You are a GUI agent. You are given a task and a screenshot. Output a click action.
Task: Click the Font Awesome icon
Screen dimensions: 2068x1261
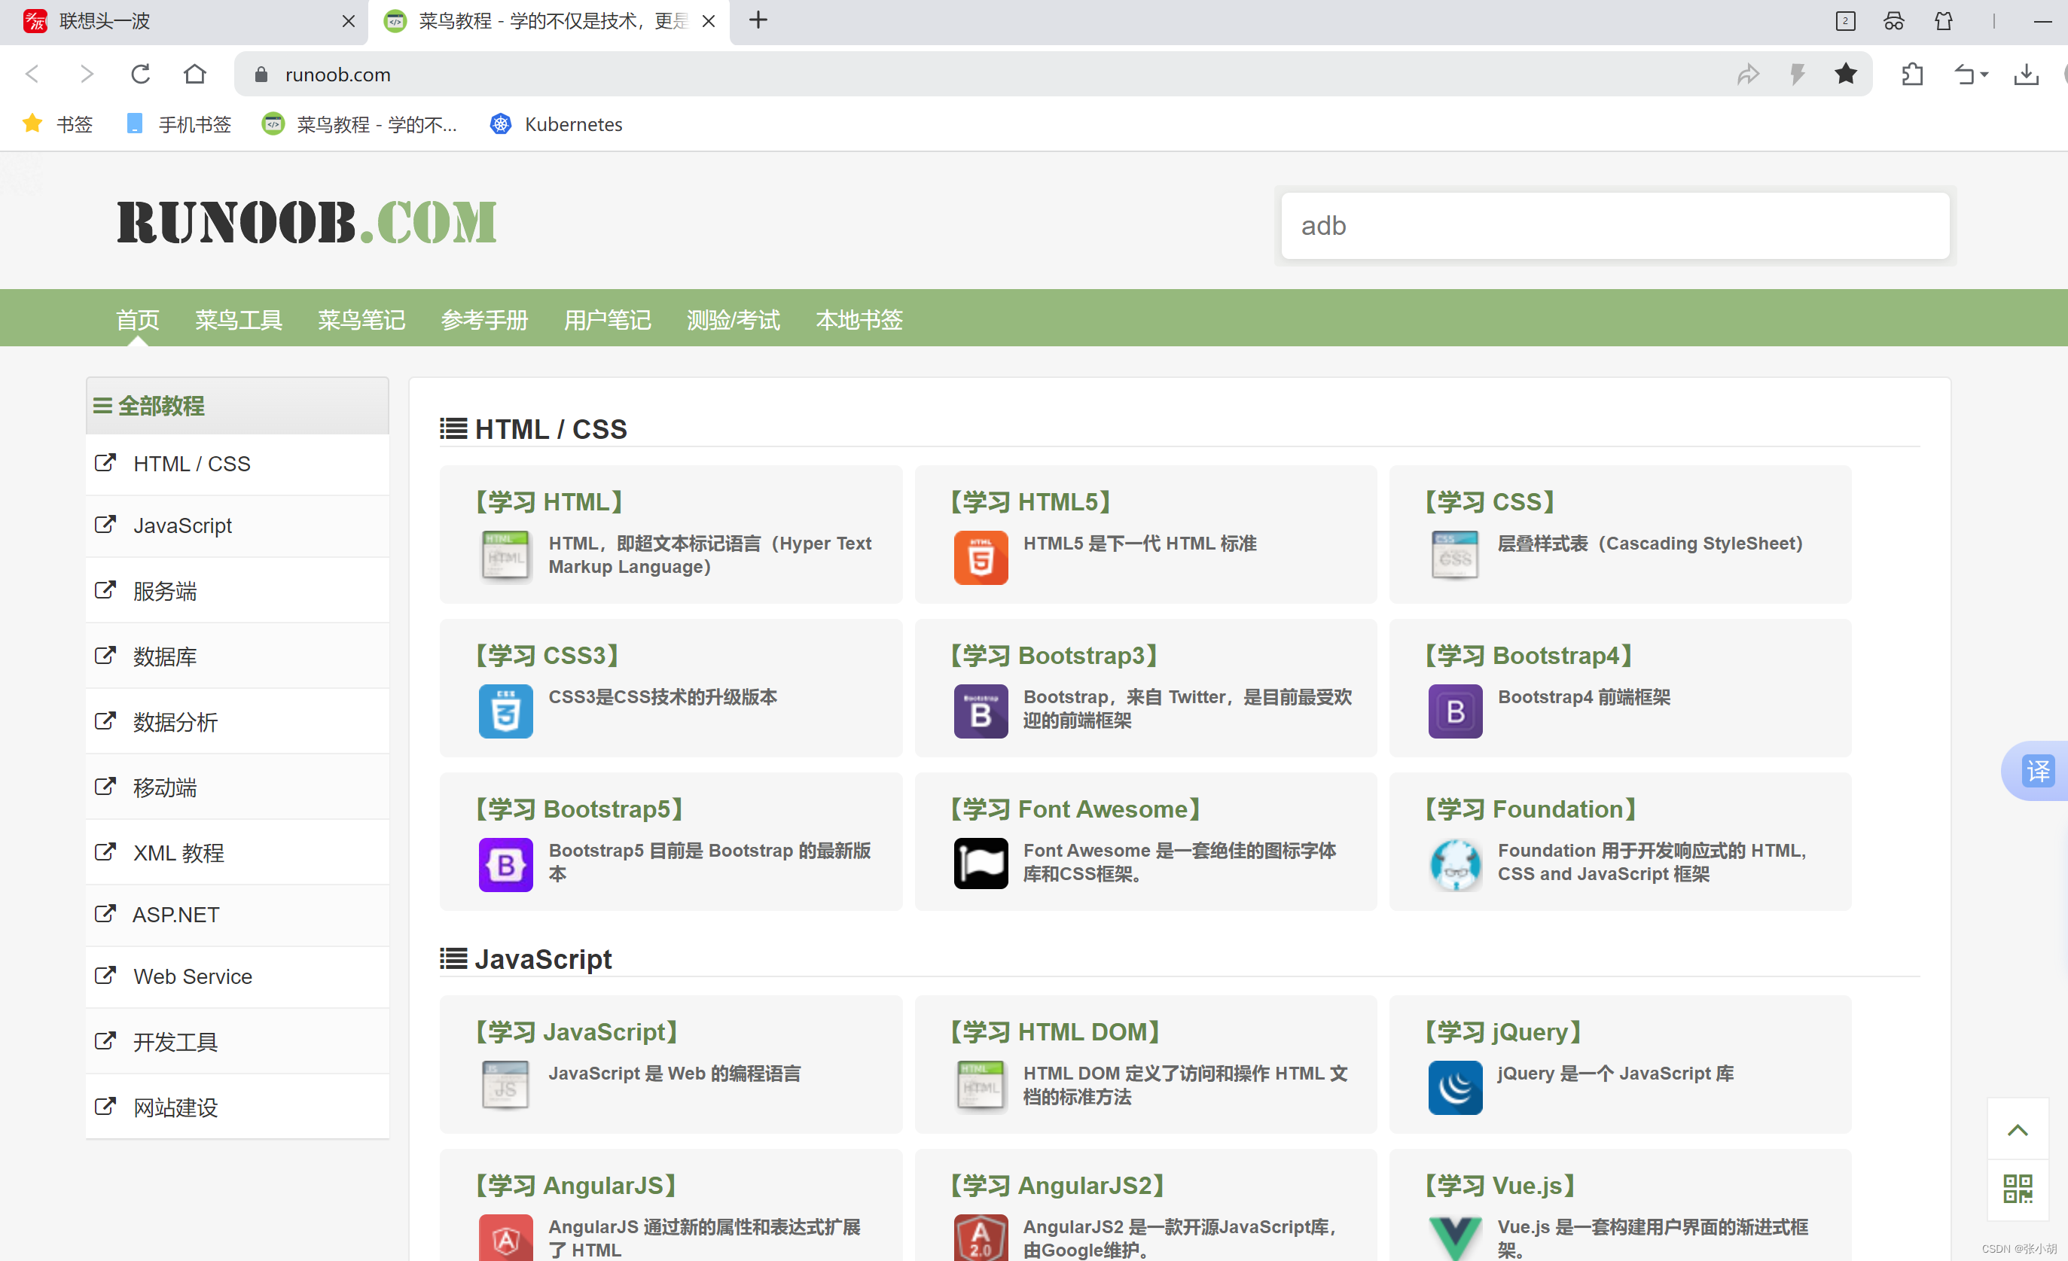pyautogui.click(x=981, y=862)
